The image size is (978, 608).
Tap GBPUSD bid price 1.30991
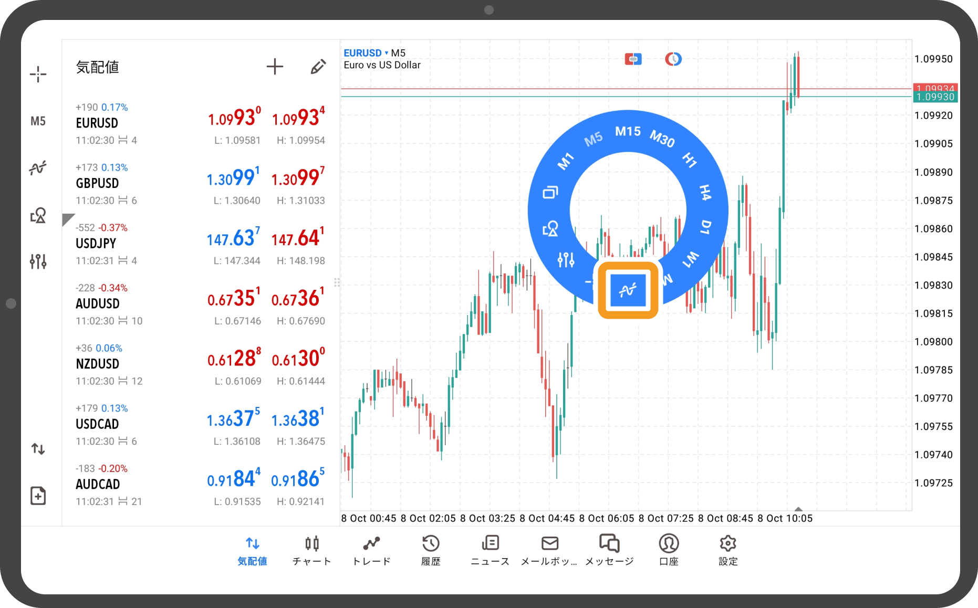(x=233, y=177)
